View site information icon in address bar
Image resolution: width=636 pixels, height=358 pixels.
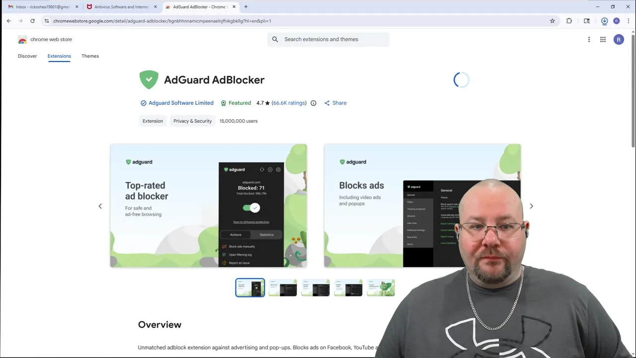coord(46,21)
